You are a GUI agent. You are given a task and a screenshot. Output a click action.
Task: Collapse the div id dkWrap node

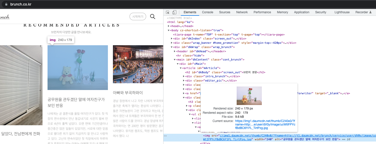coord(172,47)
